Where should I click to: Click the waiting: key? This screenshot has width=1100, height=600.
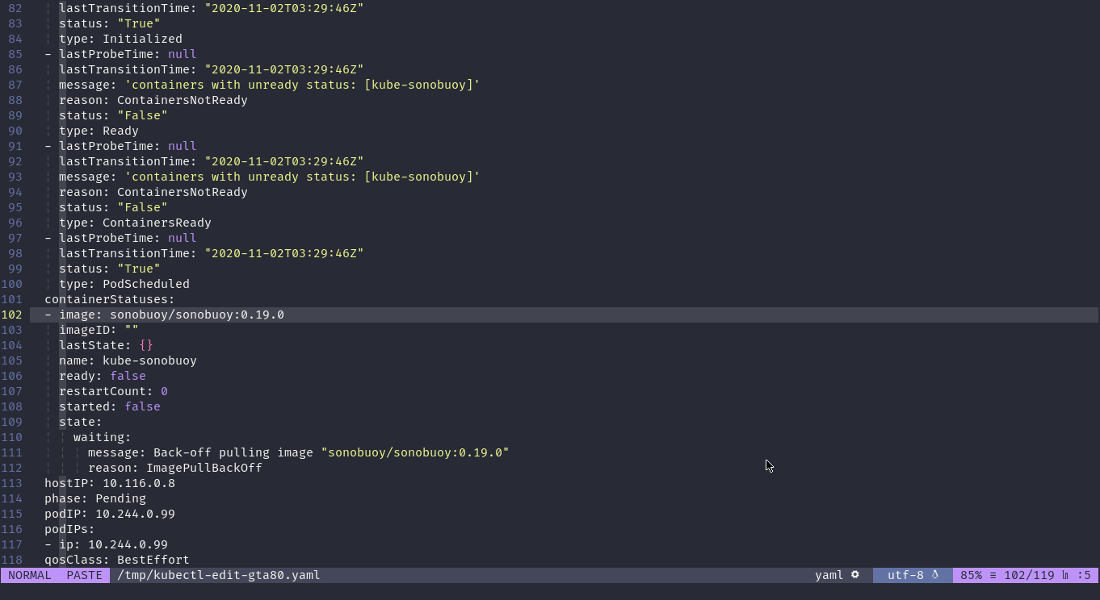pos(103,437)
